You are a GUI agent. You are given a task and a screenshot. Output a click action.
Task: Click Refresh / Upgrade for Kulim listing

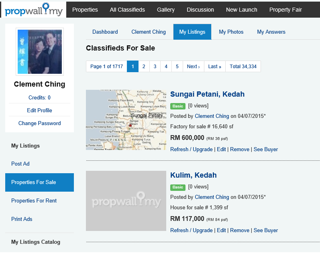click(x=192, y=231)
